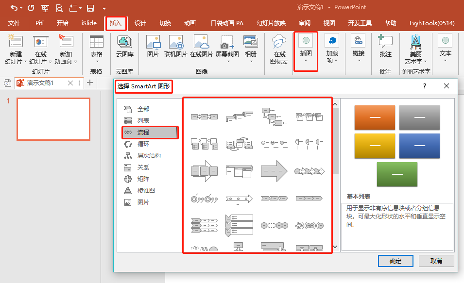
Task: Click the Undo icon in quick access toolbar
Action: pos(14,8)
